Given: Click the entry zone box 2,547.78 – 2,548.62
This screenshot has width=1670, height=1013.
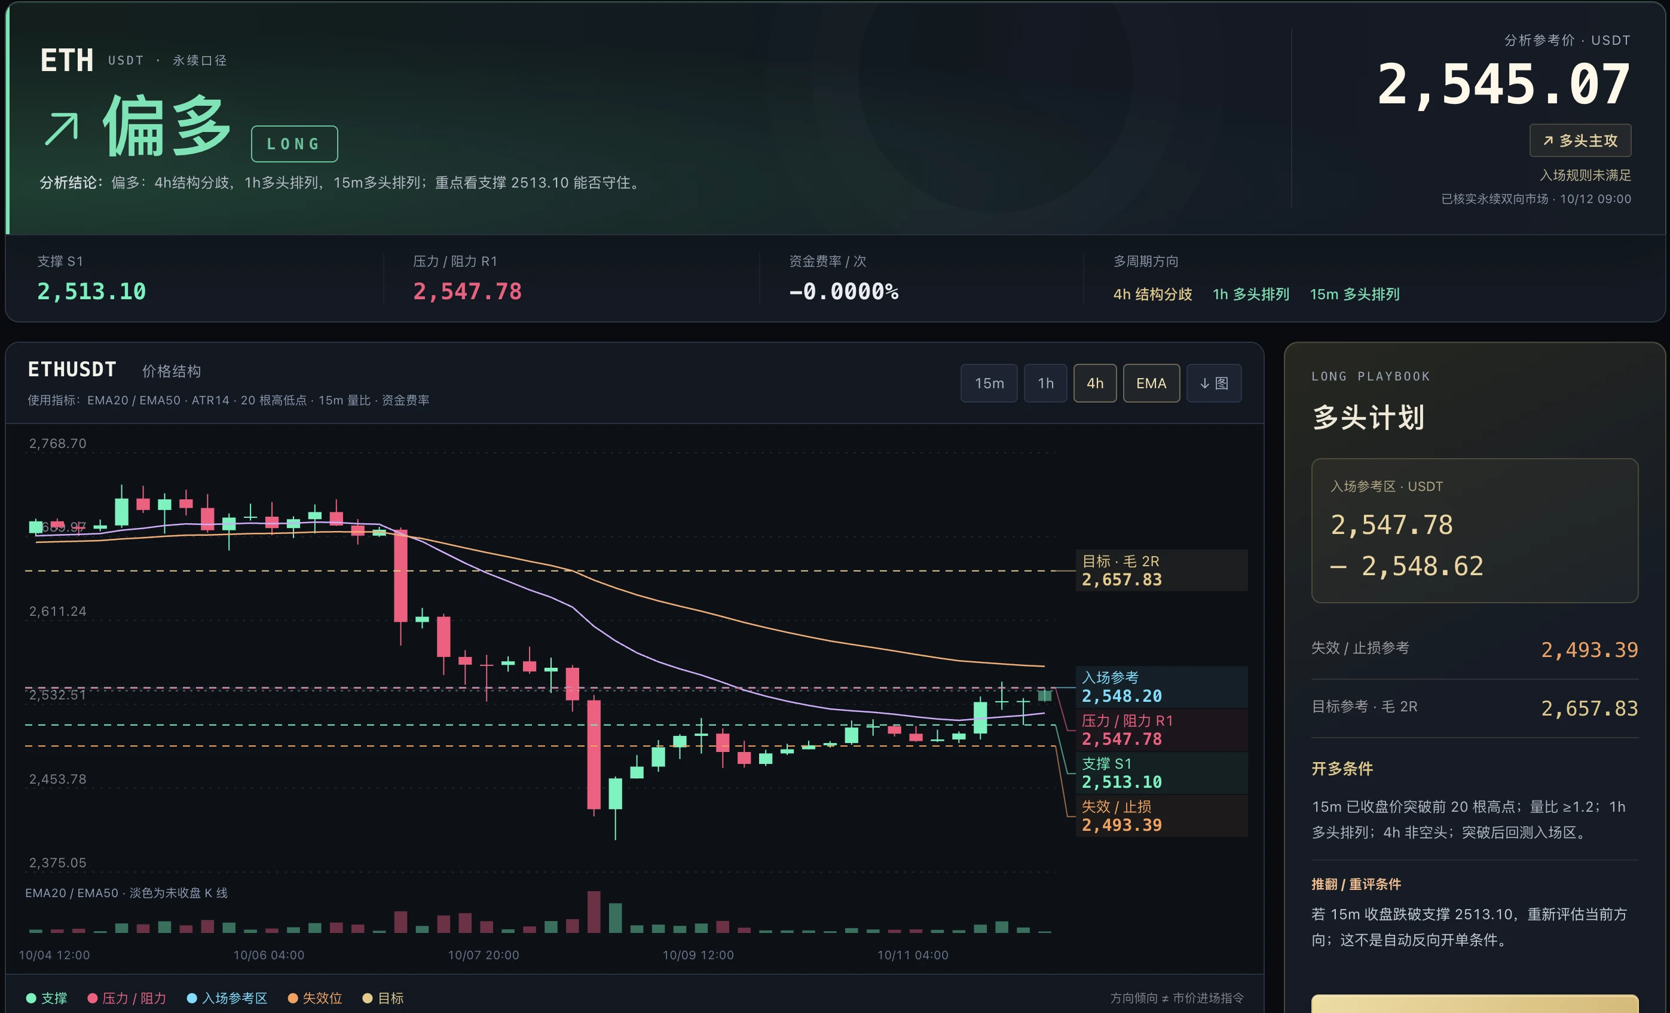Looking at the screenshot, I should (x=1474, y=530).
